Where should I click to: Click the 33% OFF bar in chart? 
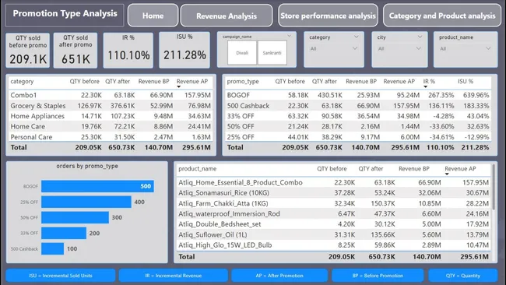click(x=64, y=233)
